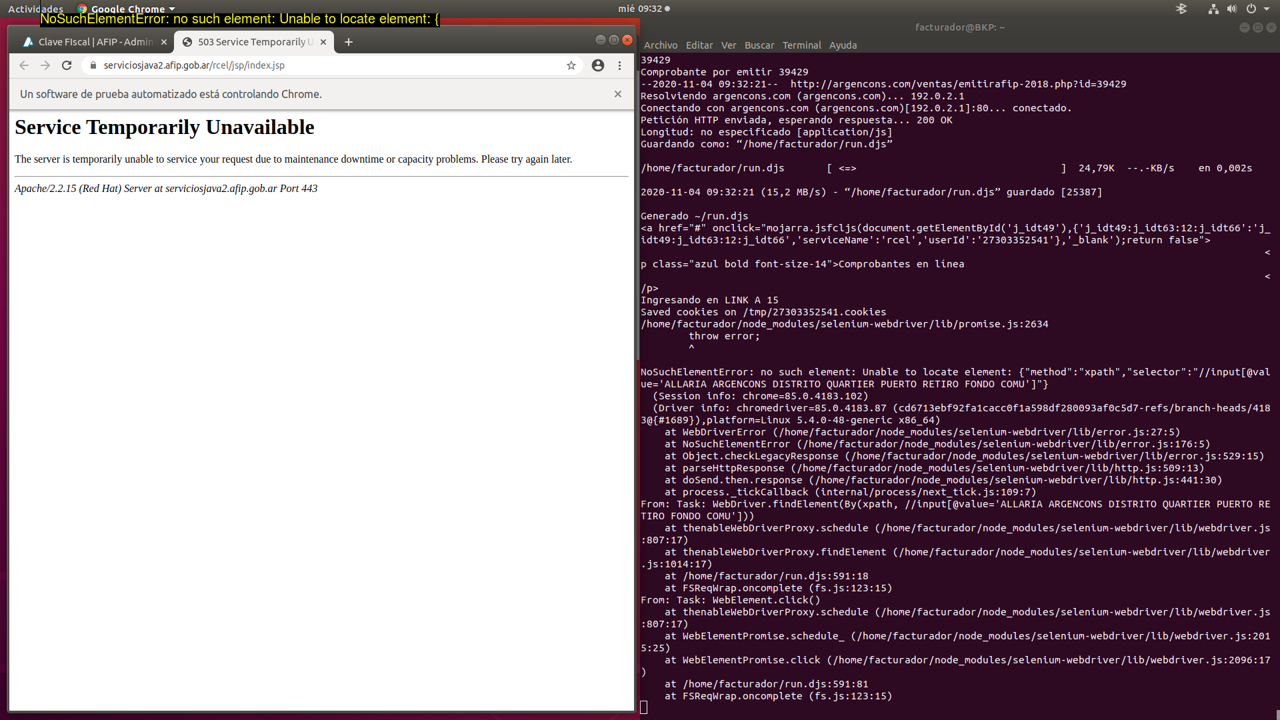1280x720 pixels.
Task: Expand the Google Chrome app menu
Action: (127, 9)
